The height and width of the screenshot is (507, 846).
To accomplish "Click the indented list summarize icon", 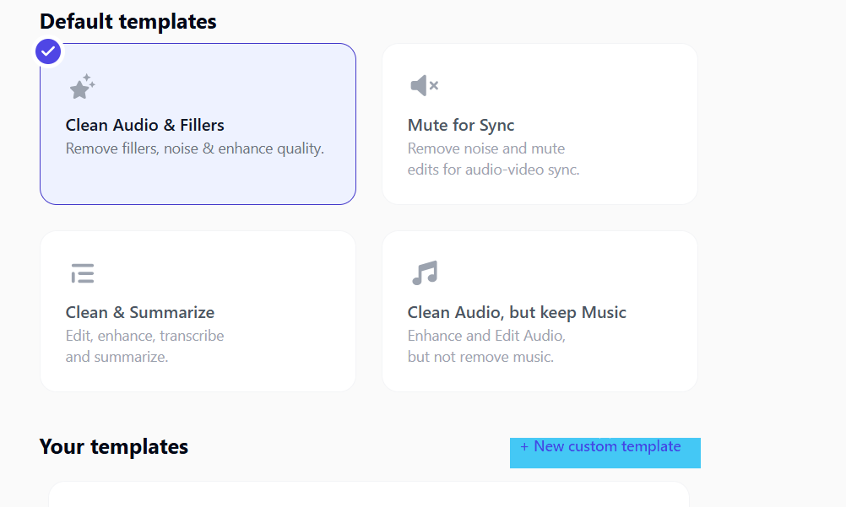I will (83, 273).
